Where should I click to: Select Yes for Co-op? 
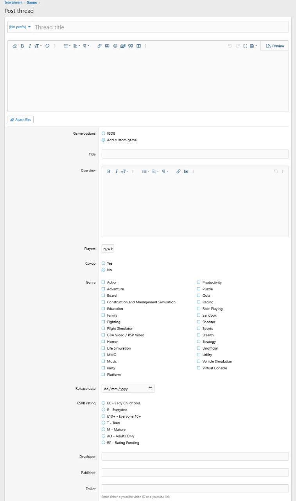104,263
